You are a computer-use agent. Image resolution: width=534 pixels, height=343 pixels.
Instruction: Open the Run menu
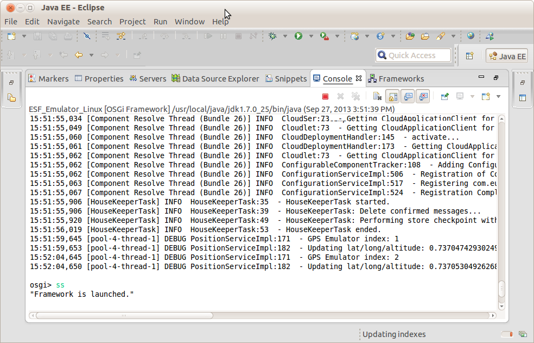point(161,22)
